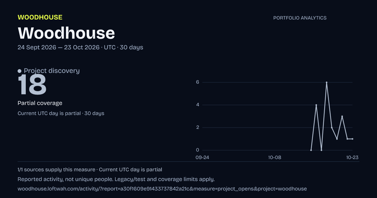Click the big number 18 metric

32,85
